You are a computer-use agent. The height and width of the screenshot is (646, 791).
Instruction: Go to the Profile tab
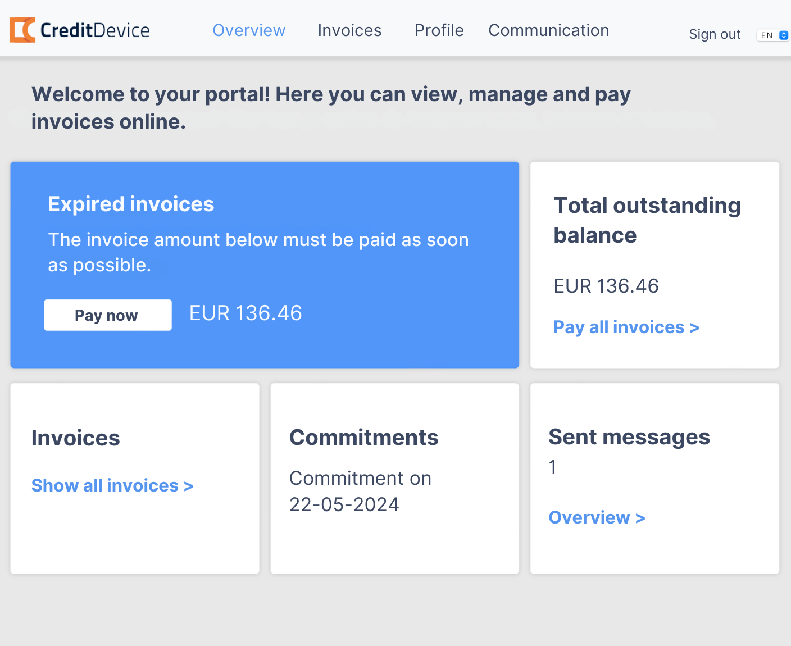coord(439,30)
